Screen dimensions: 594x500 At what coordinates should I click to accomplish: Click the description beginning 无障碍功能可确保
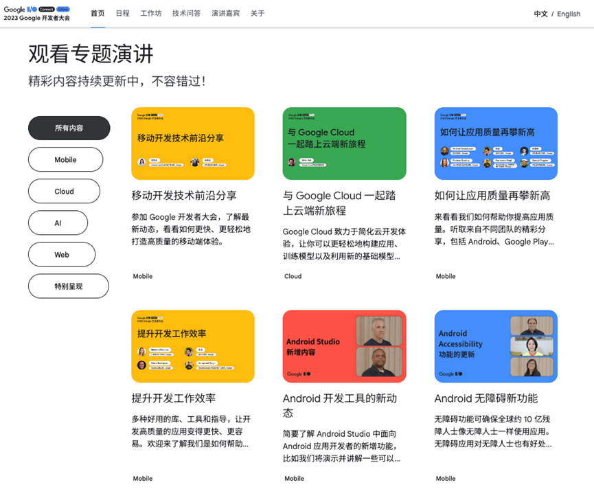pyautogui.click(x=493, y=431)
